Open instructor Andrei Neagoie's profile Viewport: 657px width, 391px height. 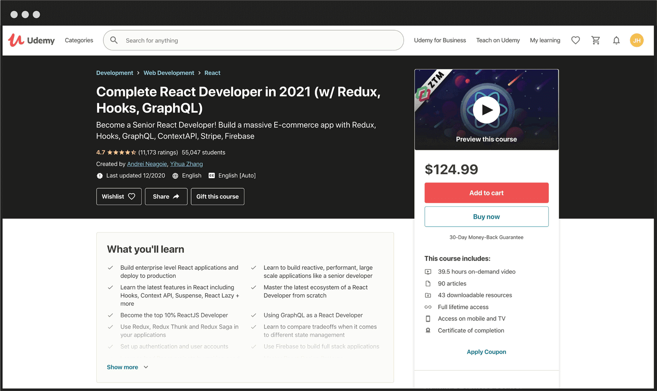pos(147,164)
